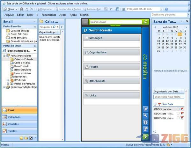Screen dimensions: 191x148
Task: Go to previous month in calendar
Action: coord(155,27)
